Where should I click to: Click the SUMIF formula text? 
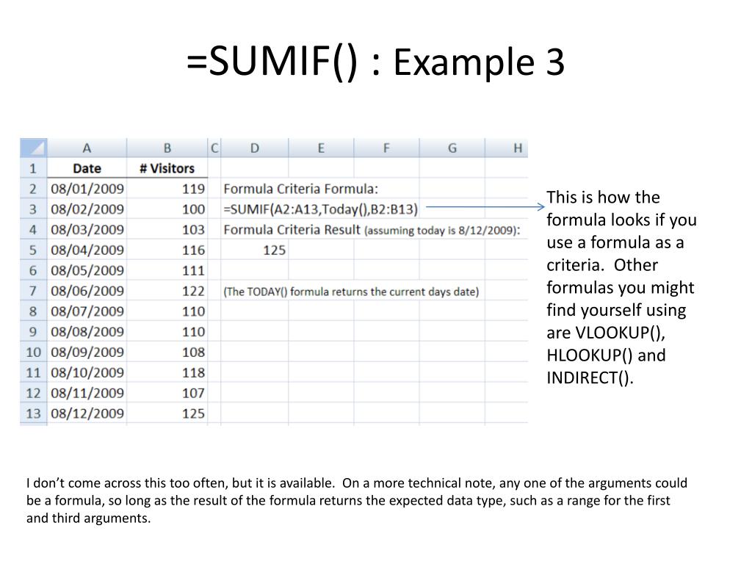pos(321,209)
